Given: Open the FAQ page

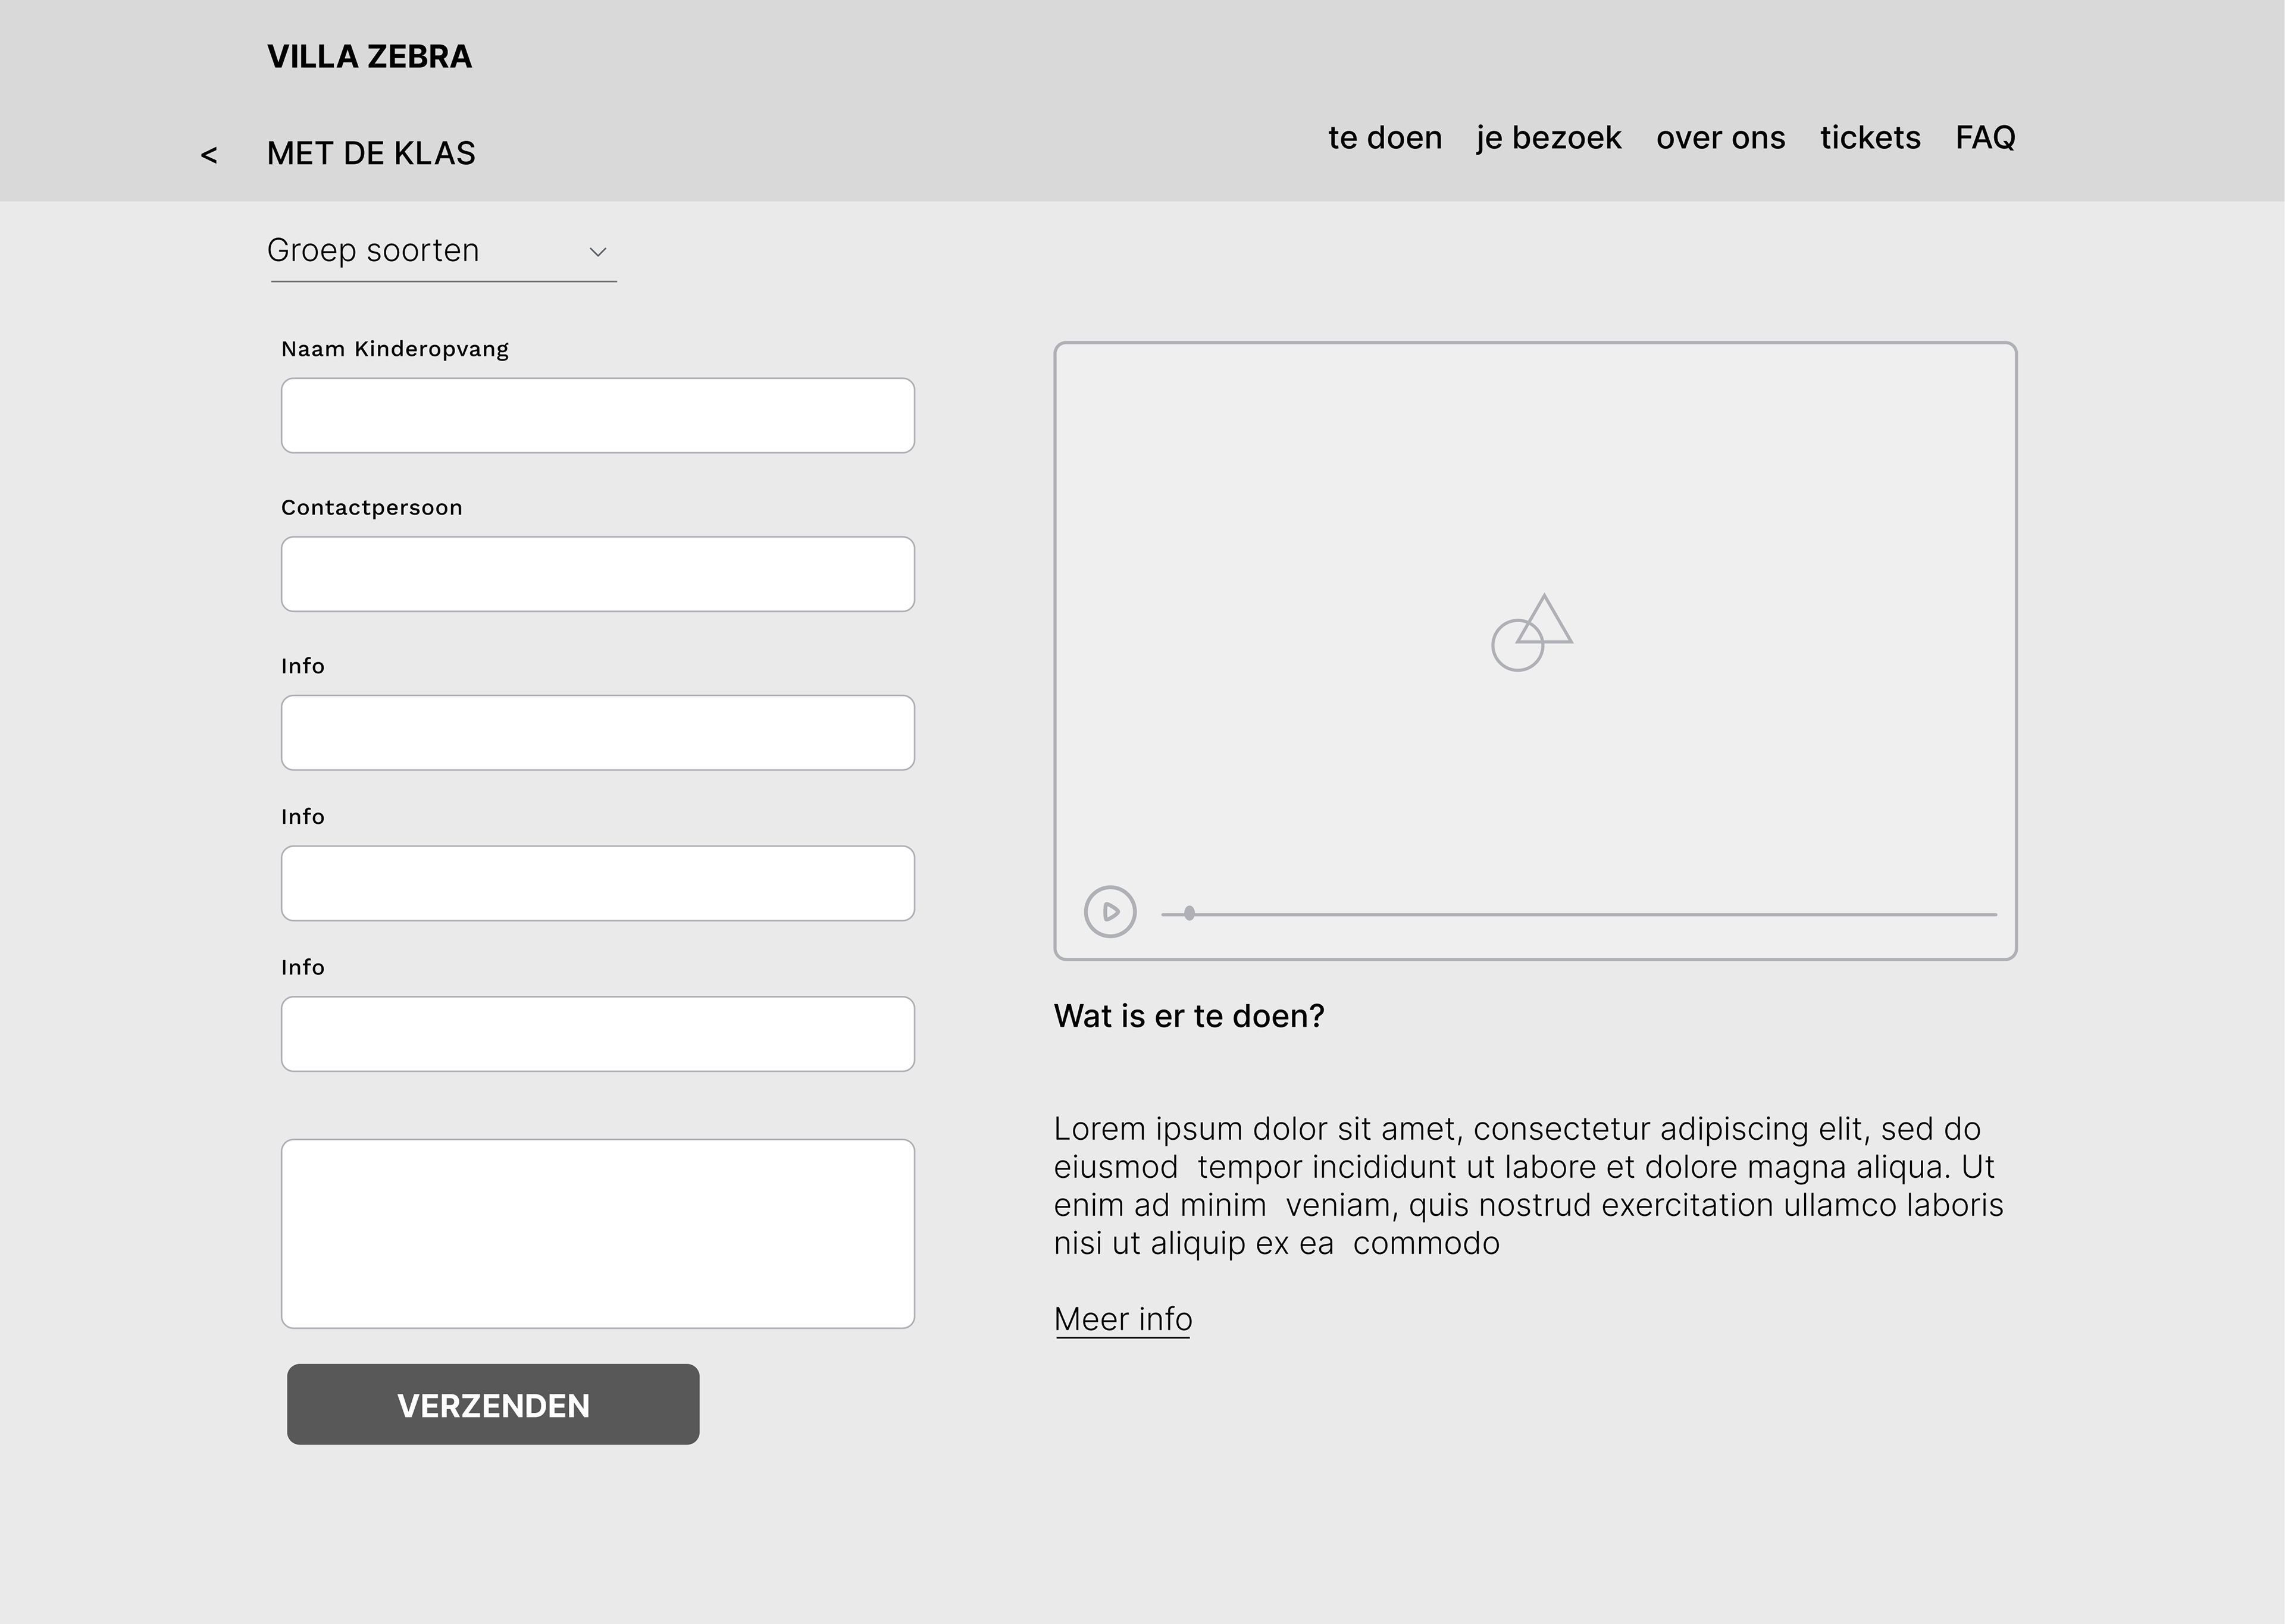Looking at the screenshot, I should pyautogui.click(x=1985, y=137).
